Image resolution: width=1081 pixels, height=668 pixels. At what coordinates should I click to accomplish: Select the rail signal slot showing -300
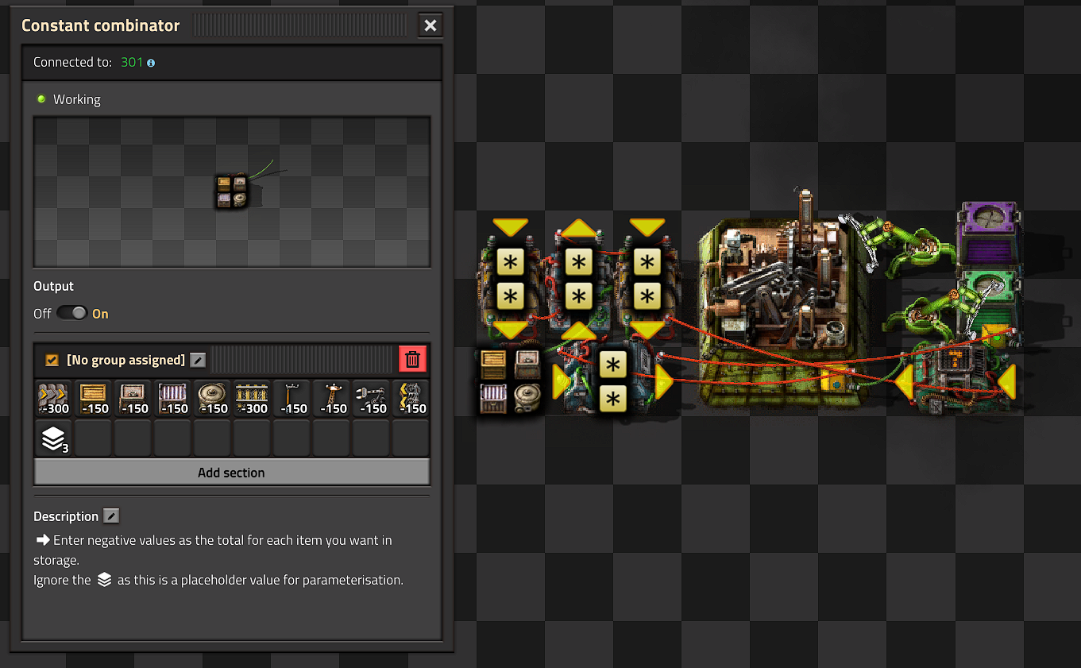tap(253, 398)
